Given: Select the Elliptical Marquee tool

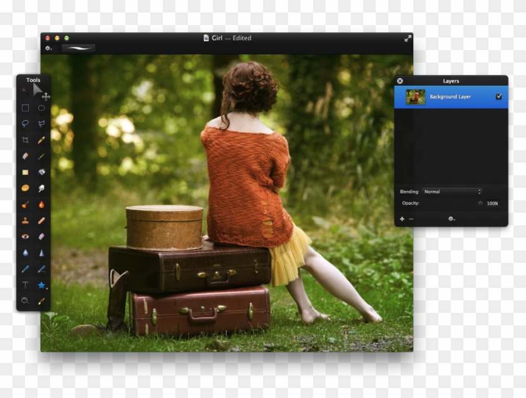Looking at the screenshot, I should (41, 108).
